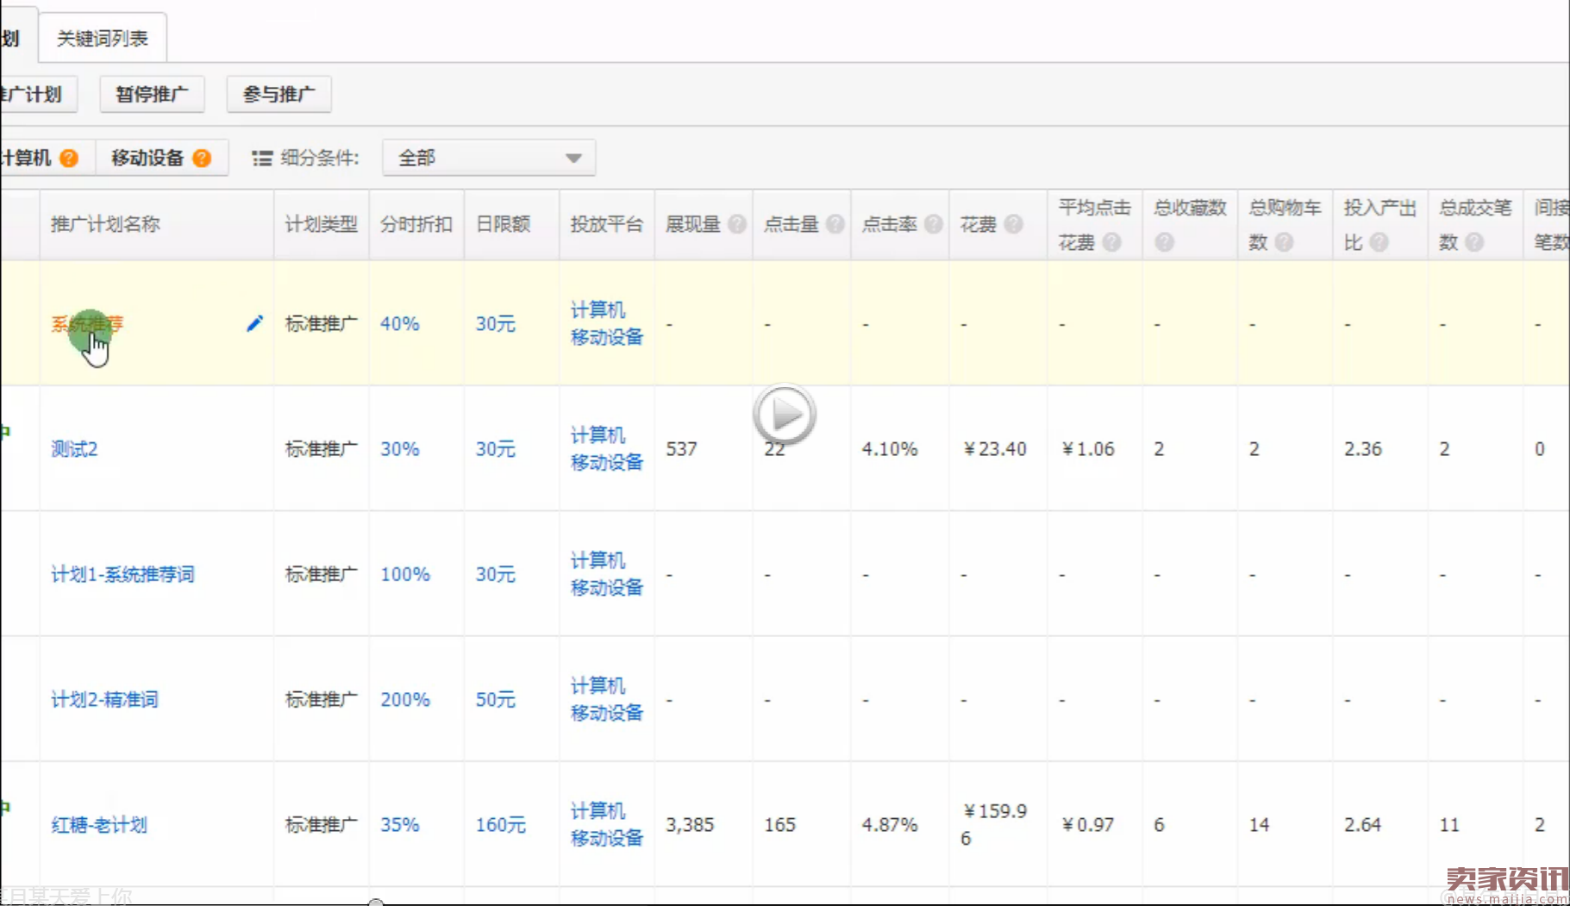Click the 分时折扣 column header

[x=416, y=224]
